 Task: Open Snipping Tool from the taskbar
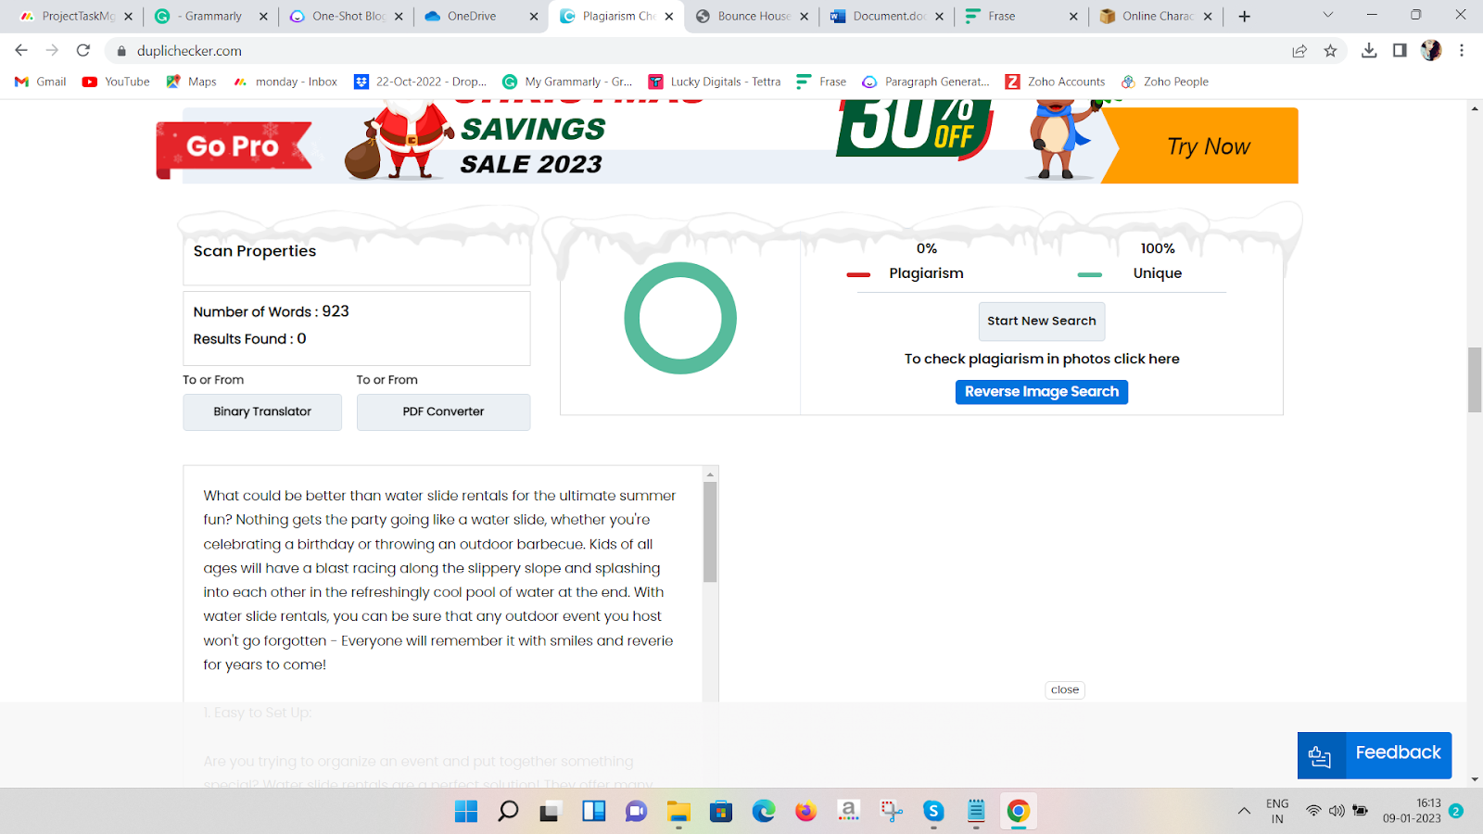pyautogui.click(x=891, y=812)
